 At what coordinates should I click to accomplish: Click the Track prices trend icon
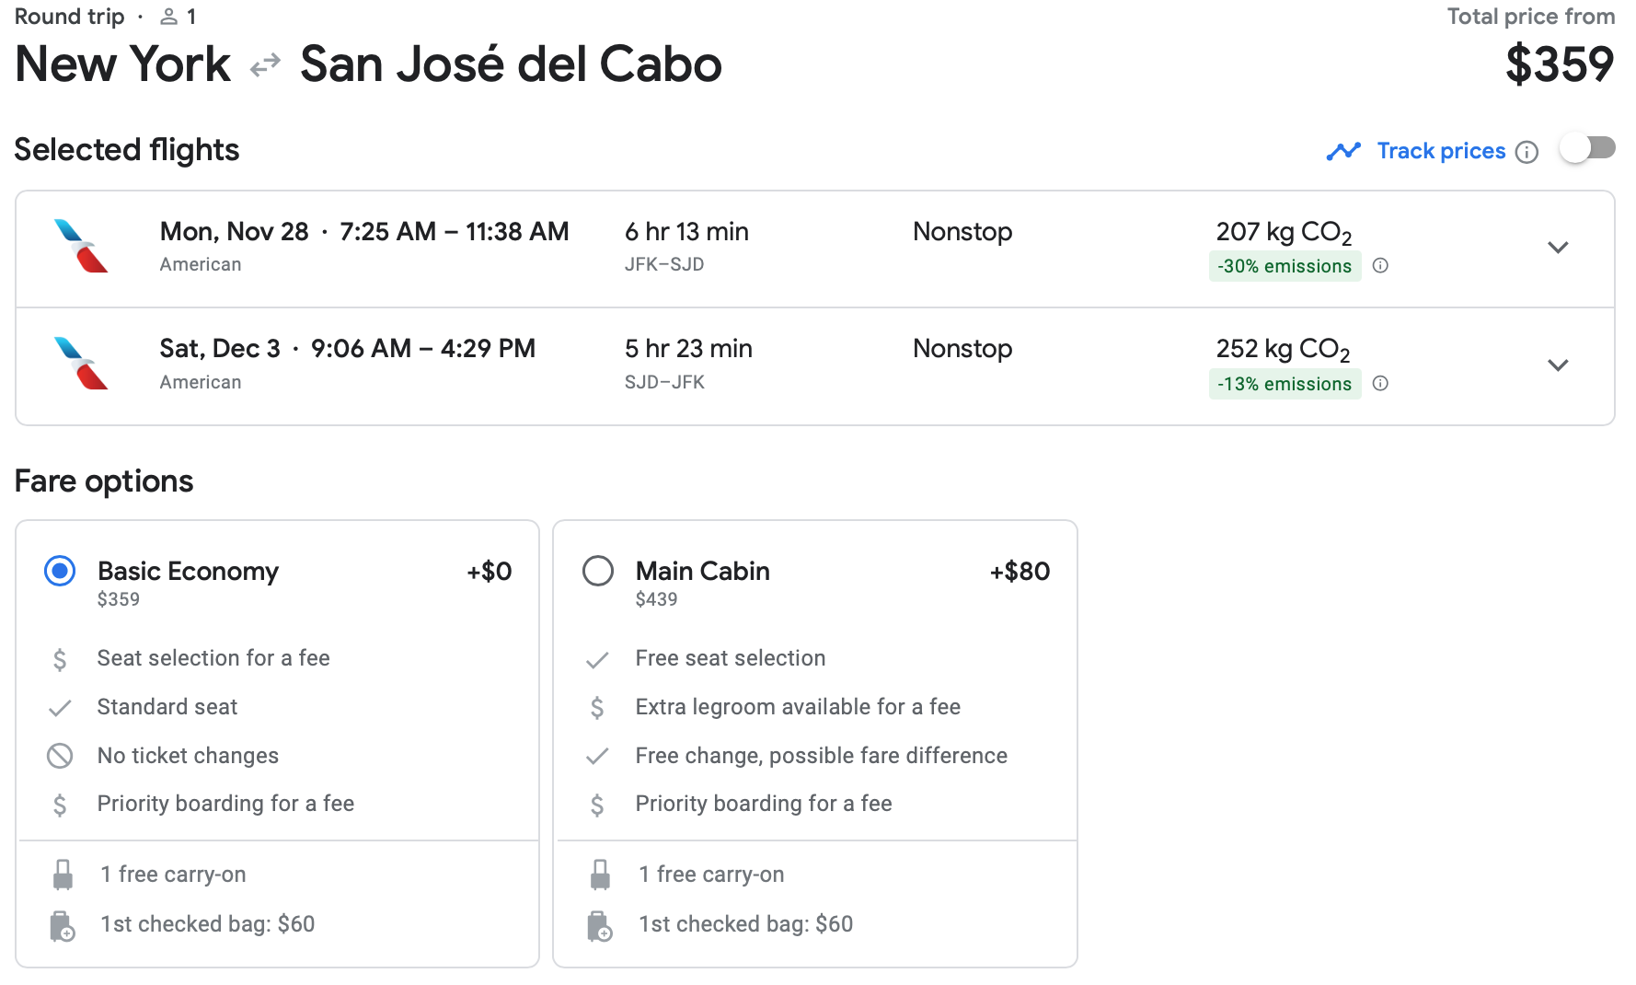pos(1343,151)
